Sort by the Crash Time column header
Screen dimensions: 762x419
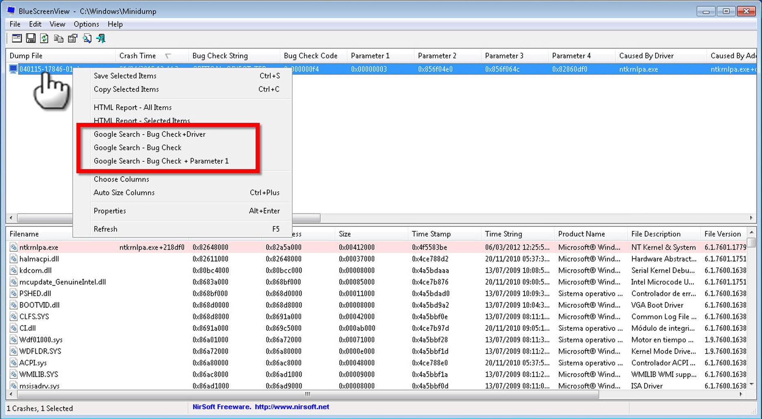click(x=137, y=56)
